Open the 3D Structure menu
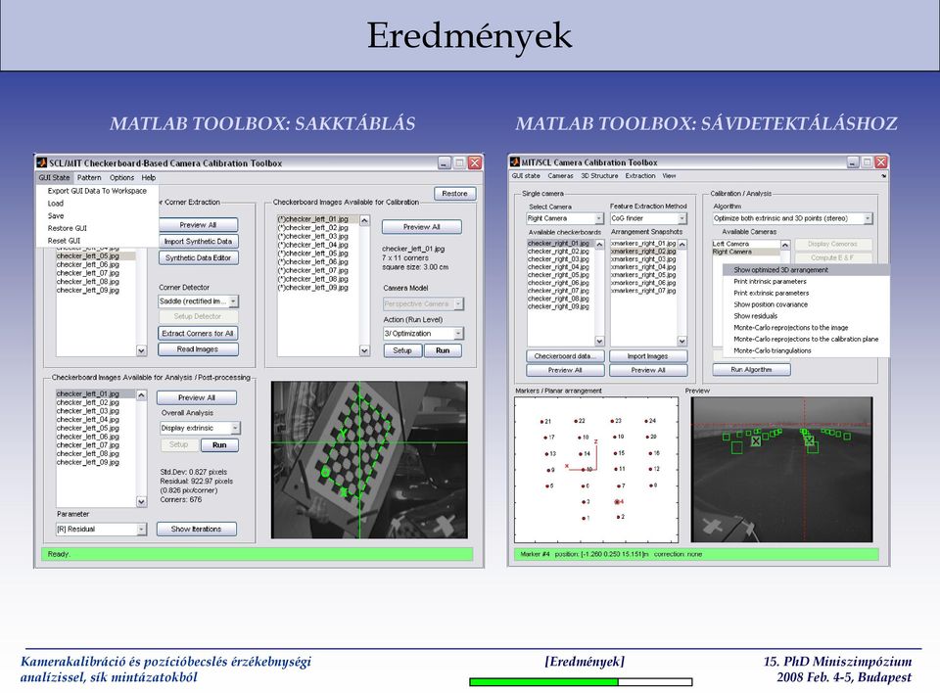940x693 pixels. tap(599, 175)
